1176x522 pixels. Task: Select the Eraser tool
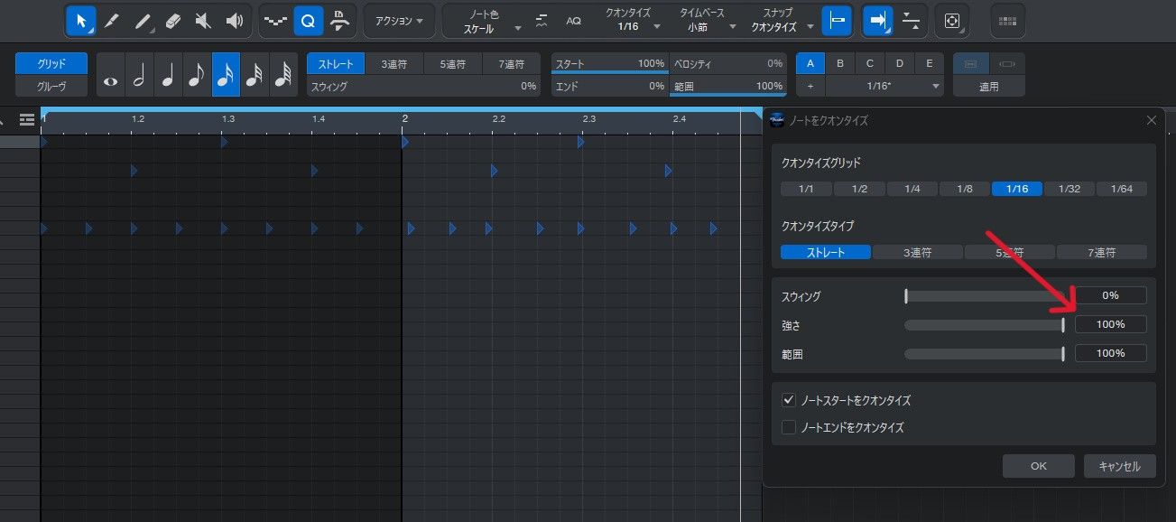click(173, 21)
